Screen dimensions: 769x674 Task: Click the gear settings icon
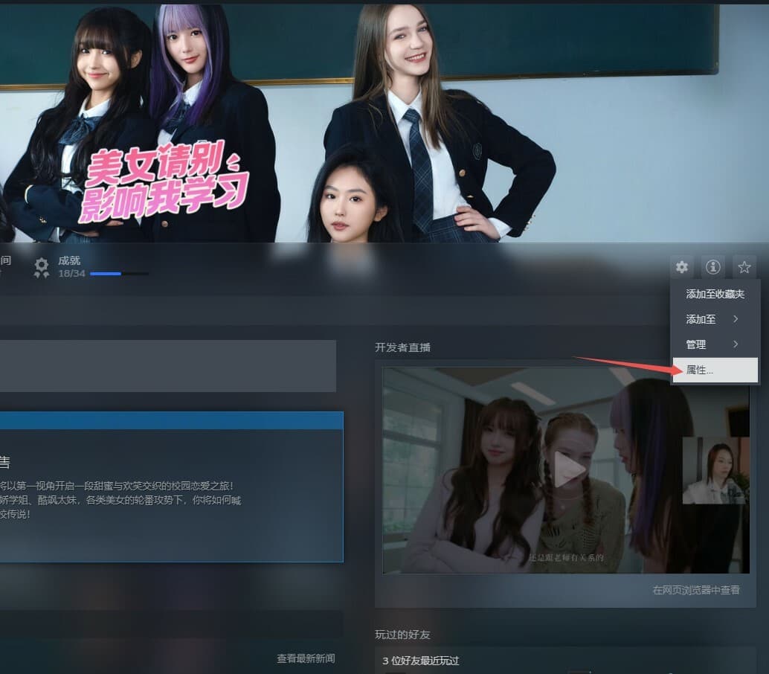(x=682, y=267)
